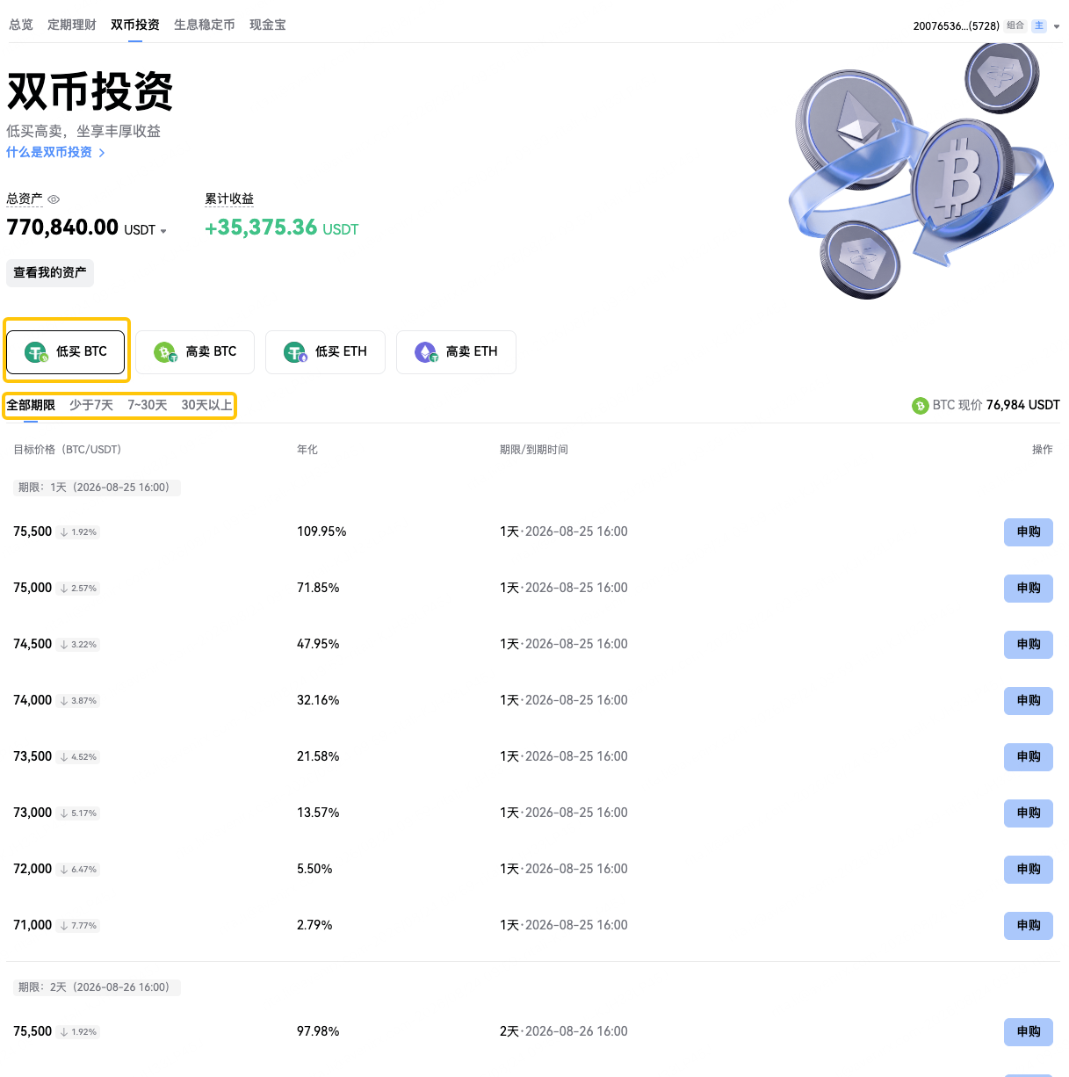Click 97.98% annualized rate
The height and width of the screenshot is (1077, 1069).
(318, 1031)
